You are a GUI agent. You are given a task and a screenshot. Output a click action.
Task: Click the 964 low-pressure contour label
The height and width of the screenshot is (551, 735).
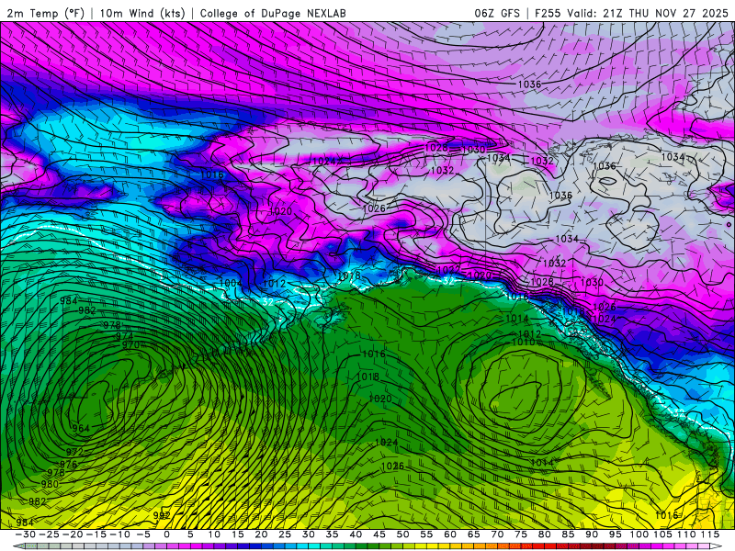(81, 428)
